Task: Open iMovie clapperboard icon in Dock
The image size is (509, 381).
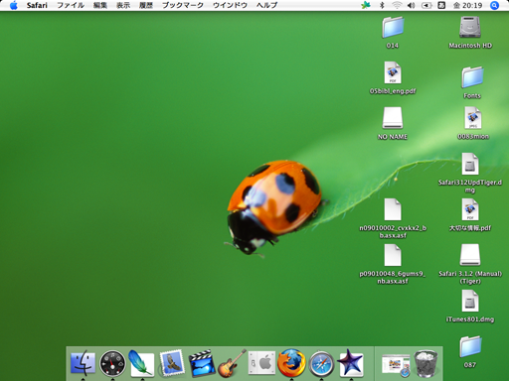Action: [201, 363]
